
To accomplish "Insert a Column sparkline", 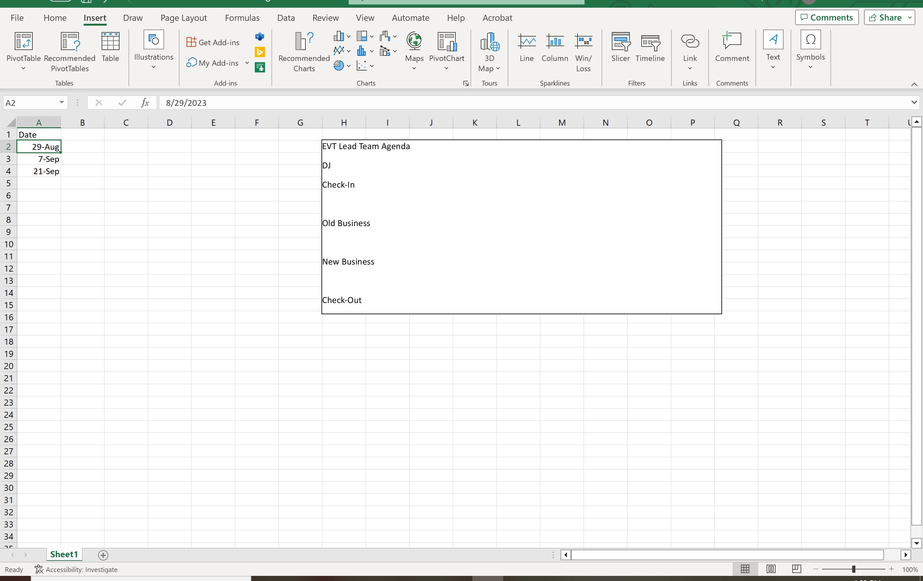I will pos(555,47).
